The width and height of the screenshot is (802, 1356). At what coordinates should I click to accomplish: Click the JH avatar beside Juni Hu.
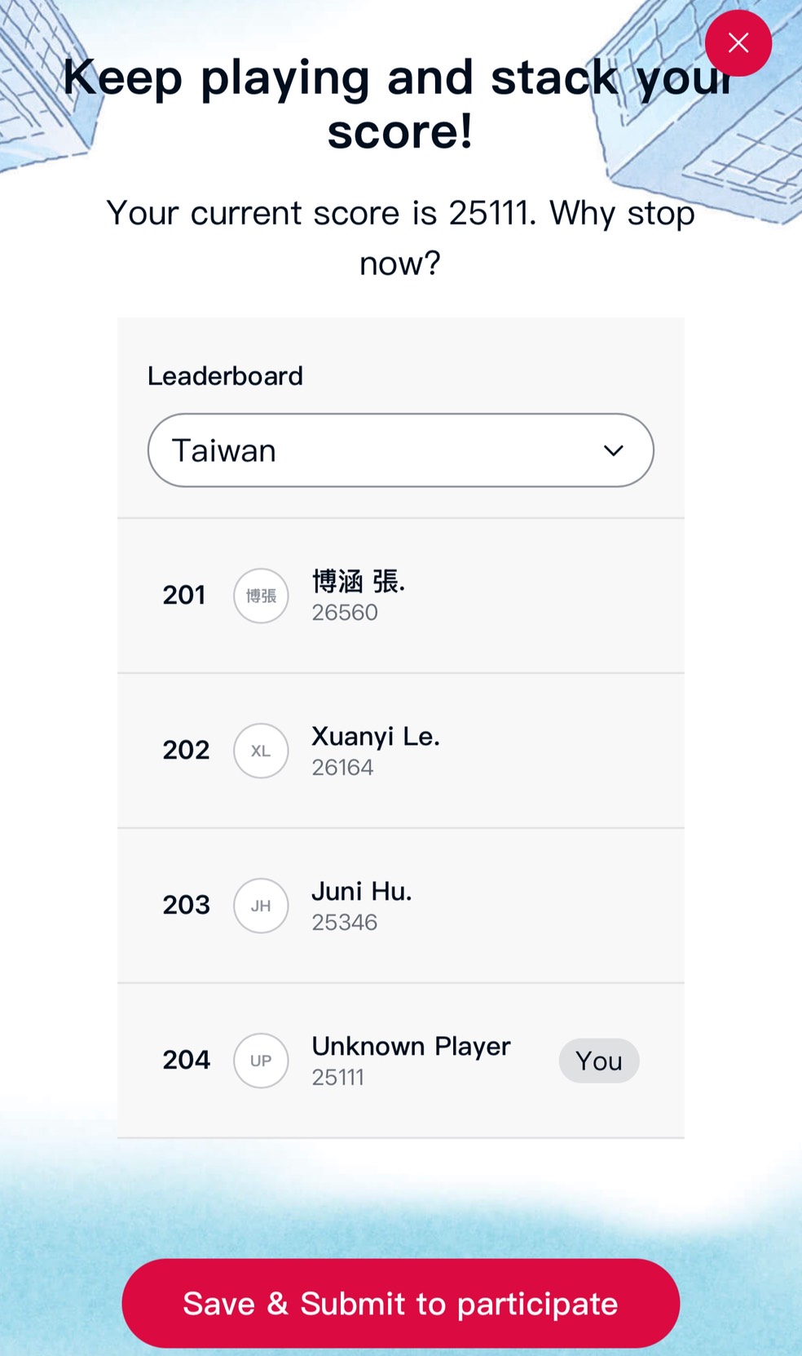click(260, 906)
